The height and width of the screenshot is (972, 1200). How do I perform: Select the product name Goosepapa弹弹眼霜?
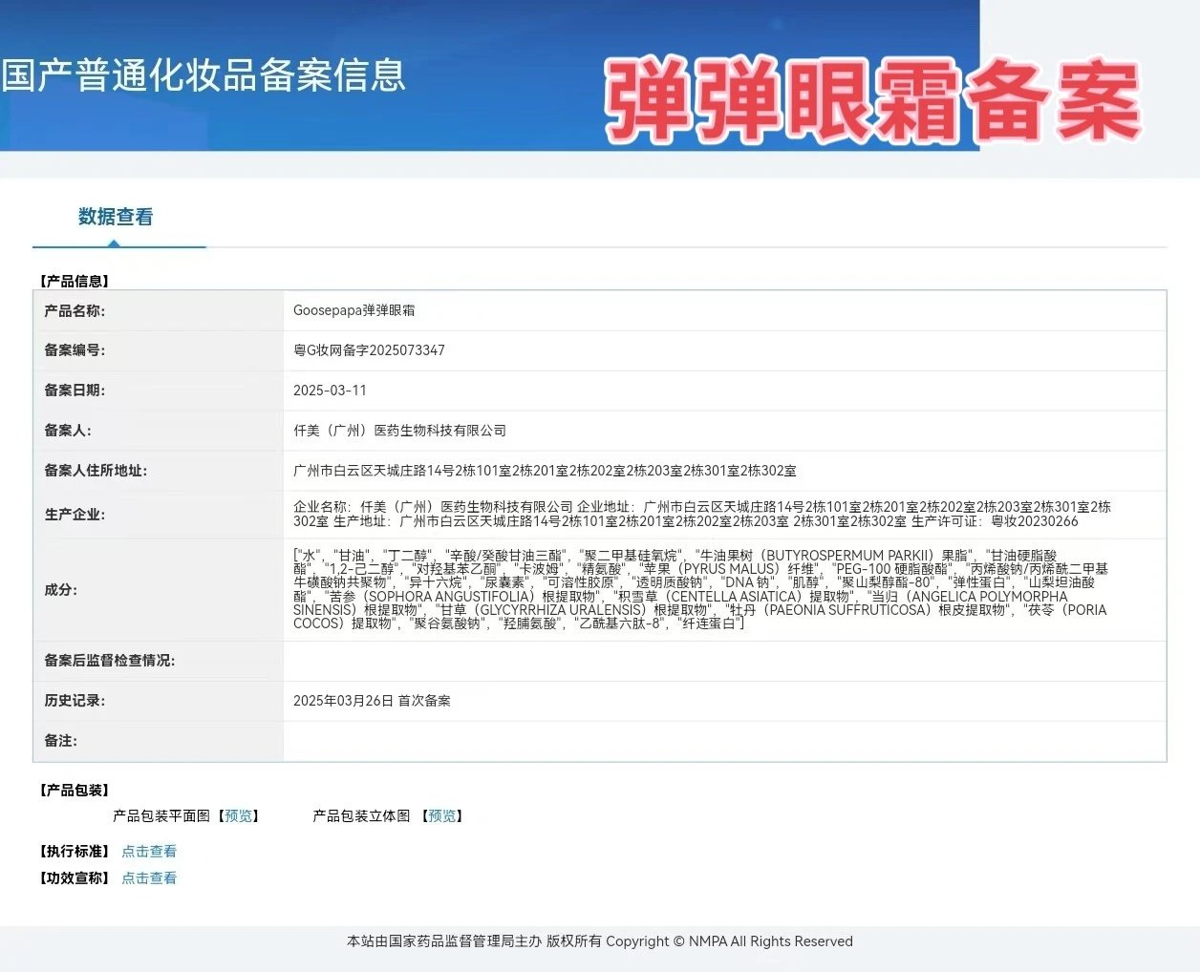(354, 310)
